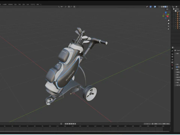Viewport: 180px width, 135px height.
Task: Click the zoom magnifier viewport button
Action: [x=168, y=21]
